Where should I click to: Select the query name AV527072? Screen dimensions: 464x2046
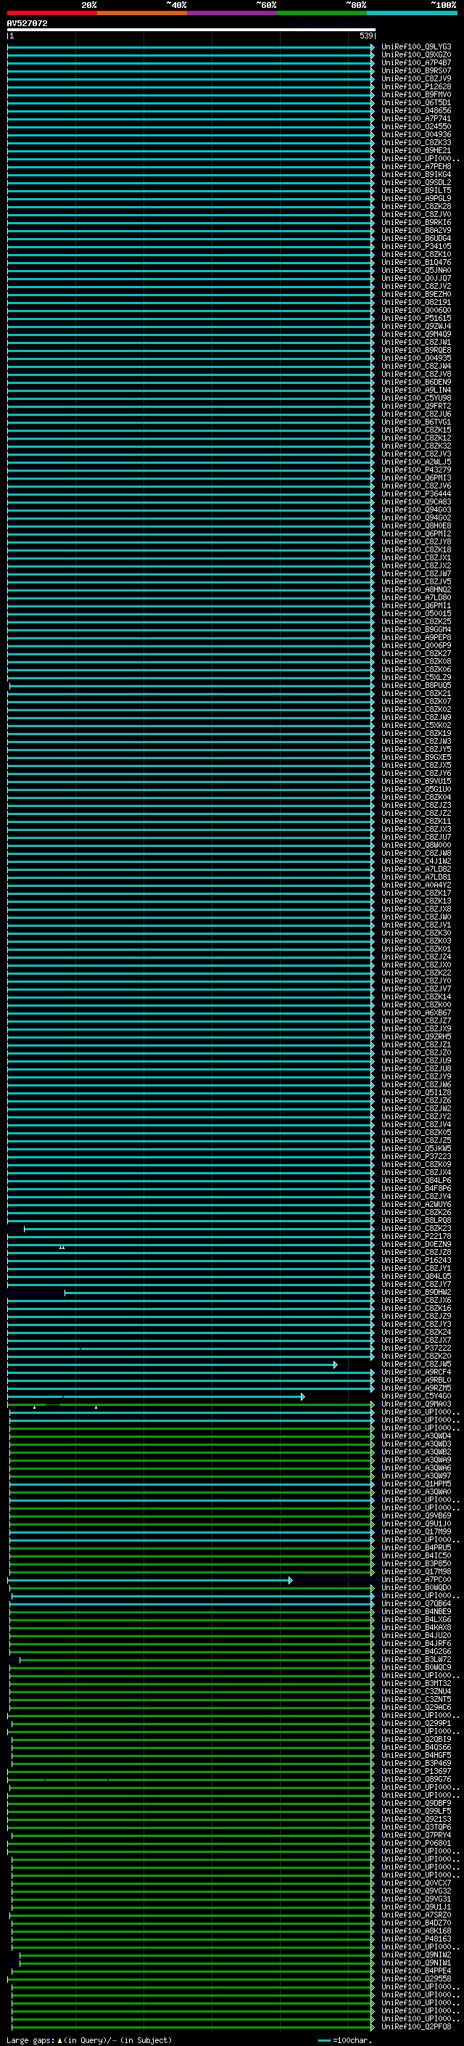point(27,24)
